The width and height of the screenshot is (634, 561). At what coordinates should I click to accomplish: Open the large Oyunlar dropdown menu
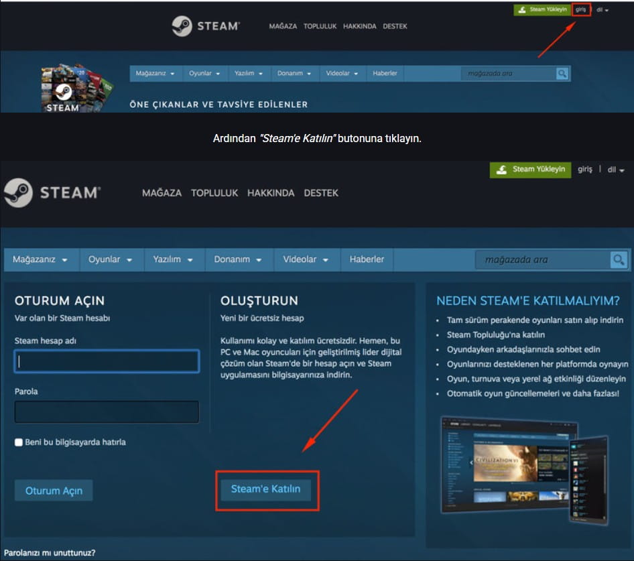point(111,259)
